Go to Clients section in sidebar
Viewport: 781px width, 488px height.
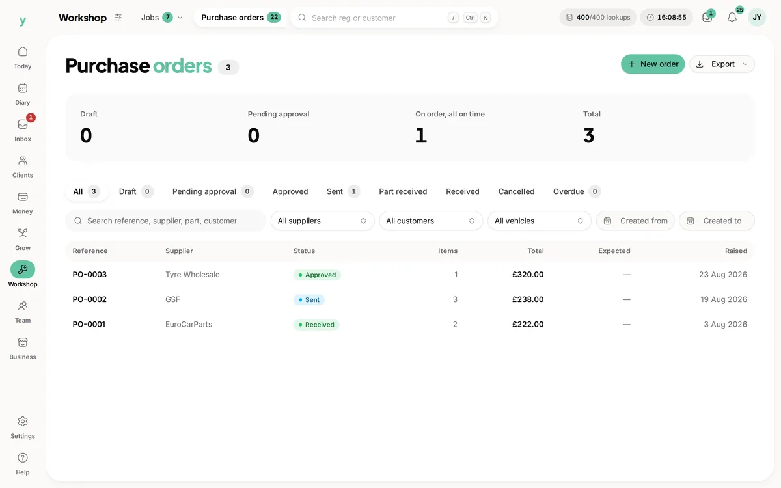(x=23, y=167)
